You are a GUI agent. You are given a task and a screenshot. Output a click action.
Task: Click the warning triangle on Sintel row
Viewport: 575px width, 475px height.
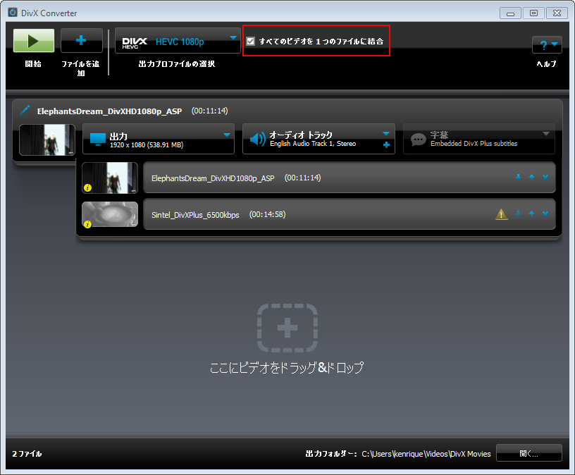[501, 214]
